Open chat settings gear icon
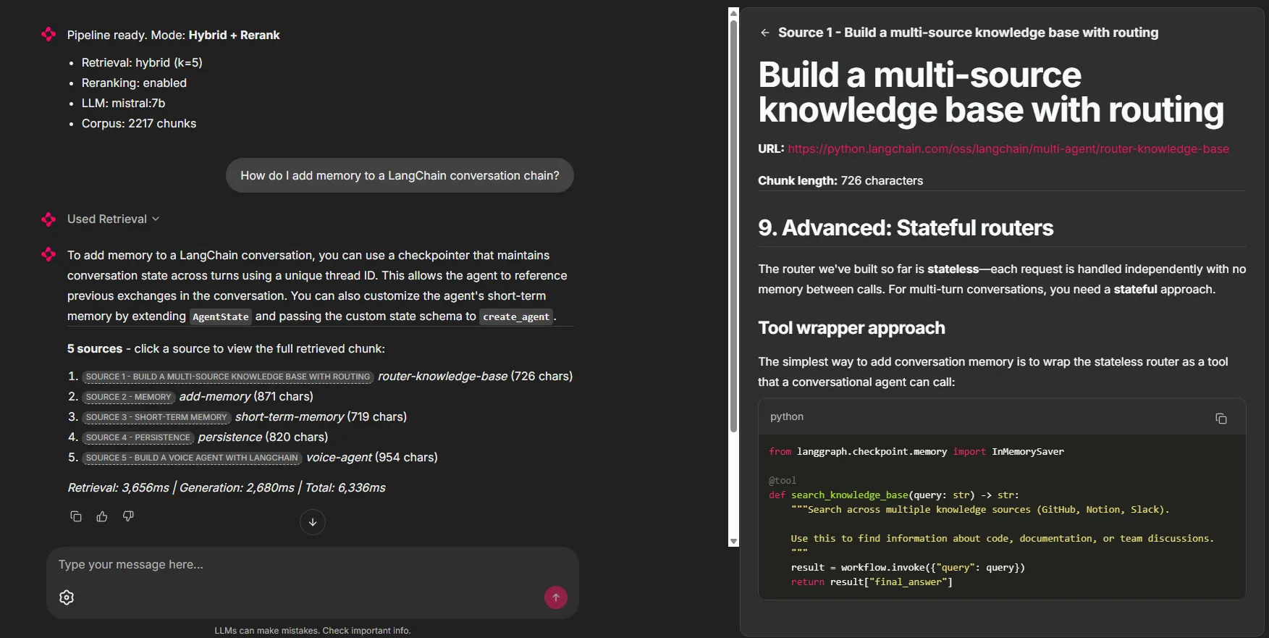 tap(67, 597)
